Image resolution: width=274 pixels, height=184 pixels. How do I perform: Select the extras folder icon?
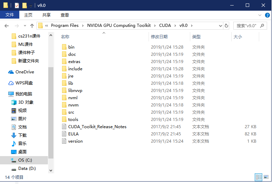tap(64, 62)
